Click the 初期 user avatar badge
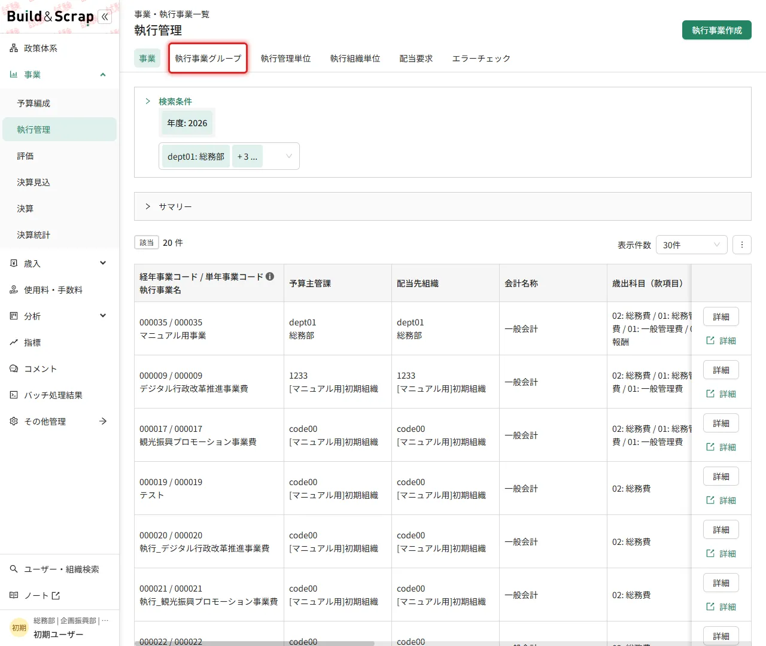Viewport: 766px width, 646px height. tap(19, 627)
